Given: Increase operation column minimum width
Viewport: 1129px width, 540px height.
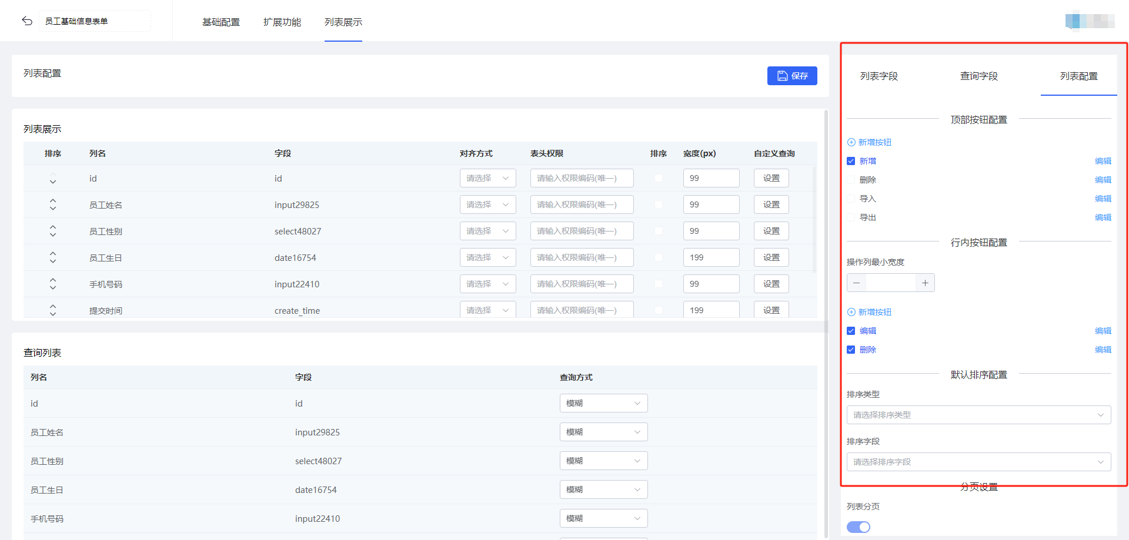Looking at the screenshot, I should click(925, 283).
